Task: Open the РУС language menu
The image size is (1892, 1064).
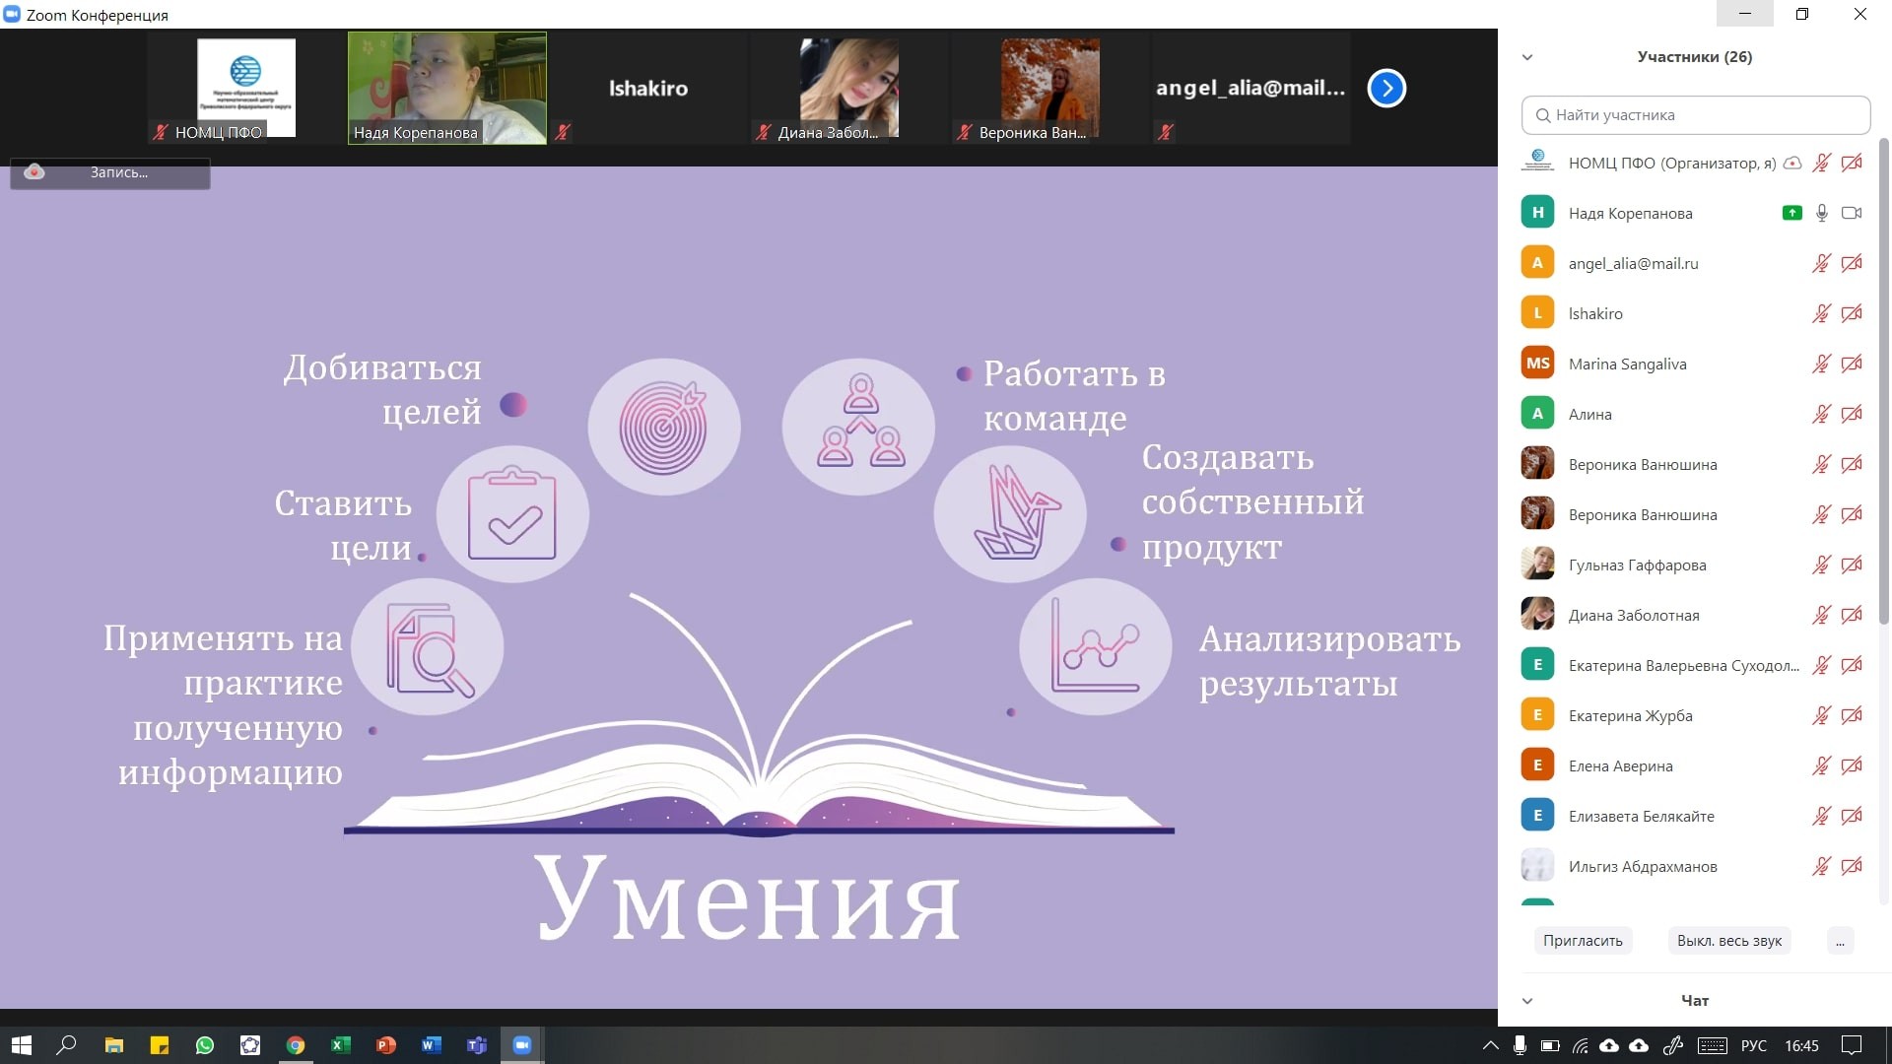Action: coord(1754,1046)
